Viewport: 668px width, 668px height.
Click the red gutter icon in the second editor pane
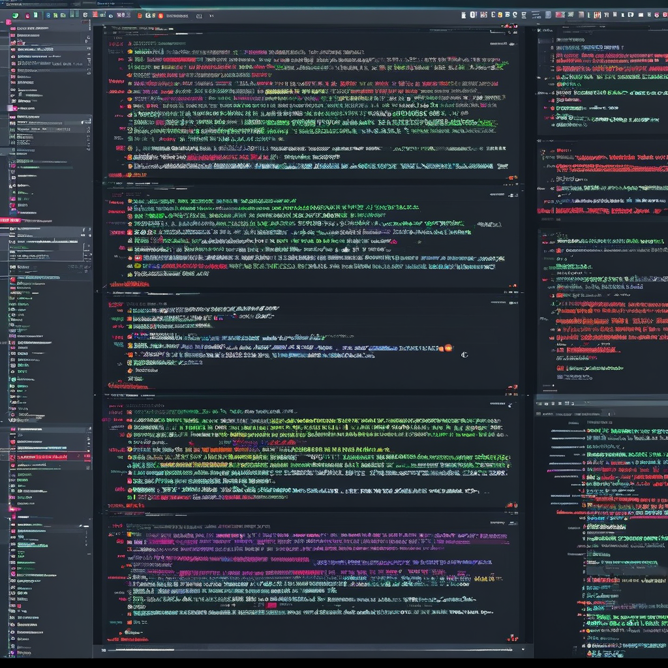pyautogui.click(x=130, y=232)
